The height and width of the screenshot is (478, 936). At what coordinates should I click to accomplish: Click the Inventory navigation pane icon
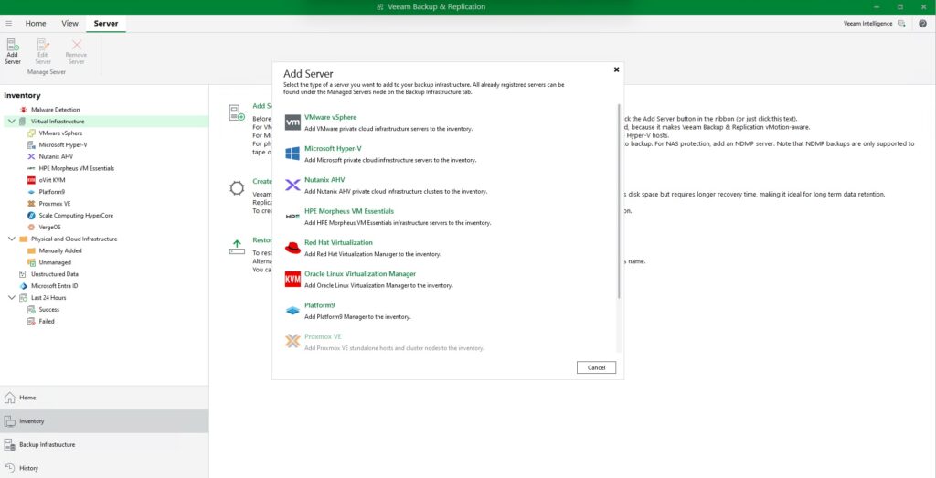coord(9,421)
